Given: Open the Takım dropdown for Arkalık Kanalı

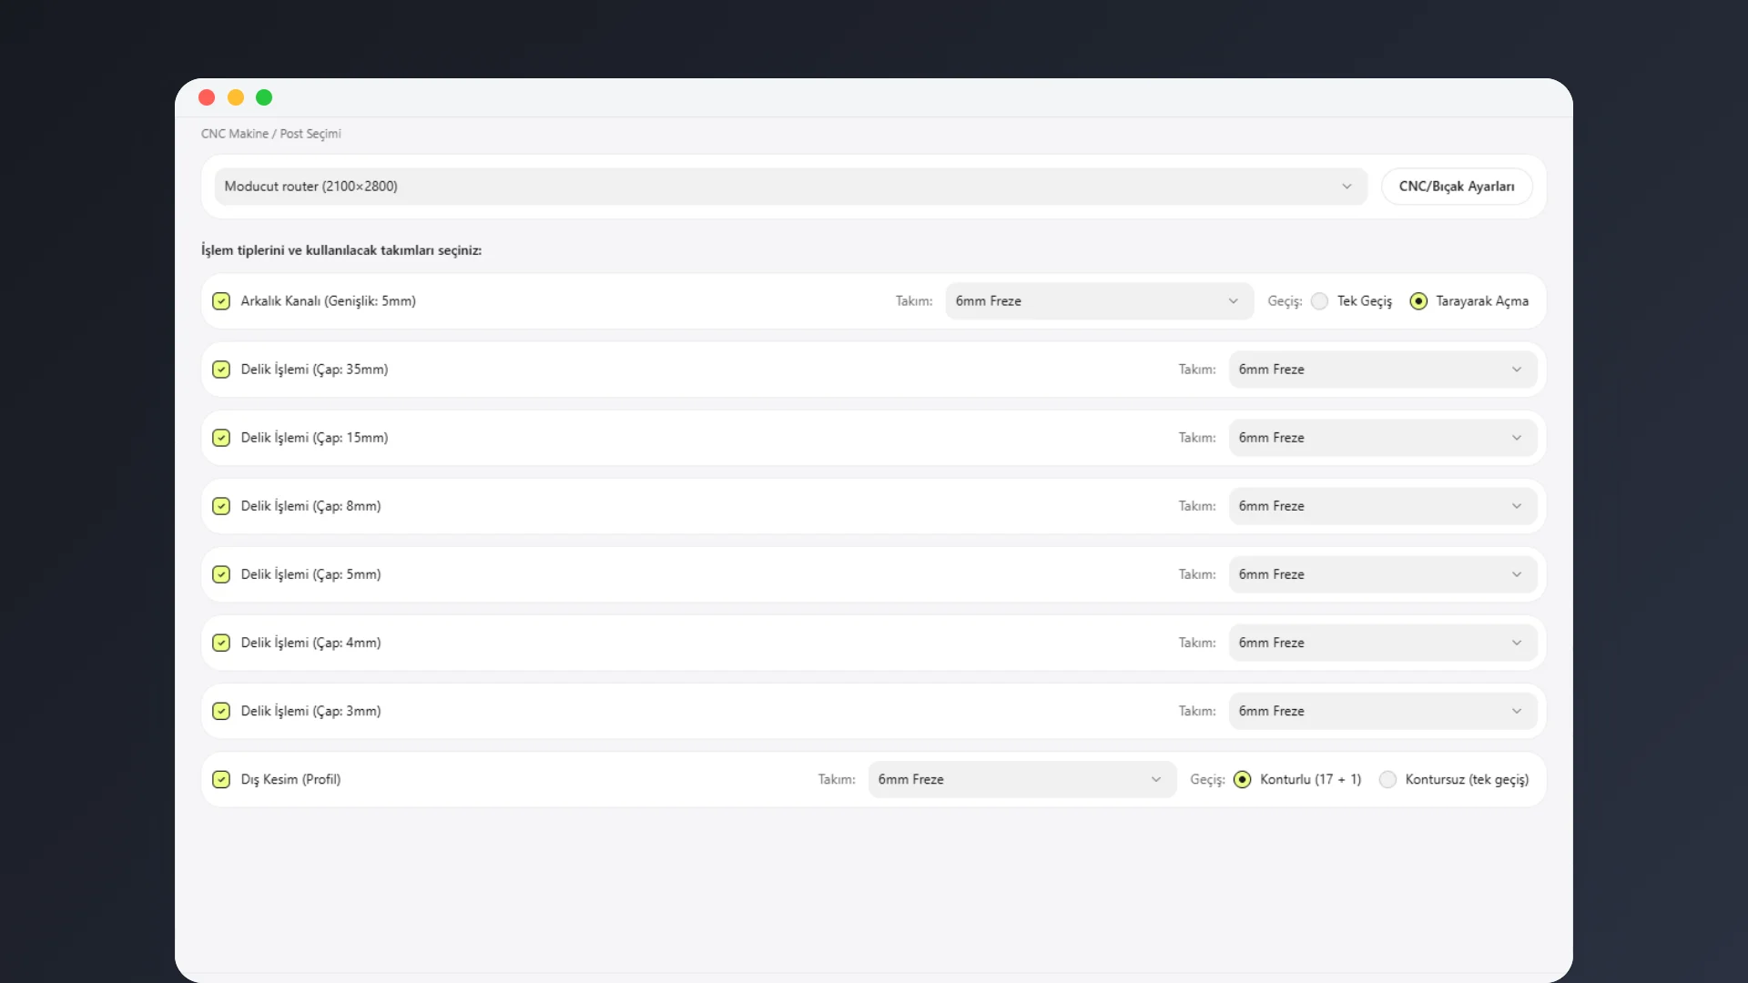Looking at the screenshot, I should [1100, 301].
